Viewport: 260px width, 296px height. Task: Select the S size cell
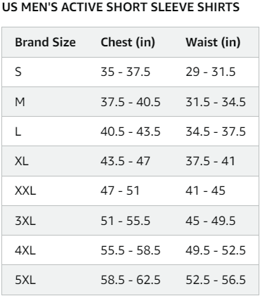[18, 72]
